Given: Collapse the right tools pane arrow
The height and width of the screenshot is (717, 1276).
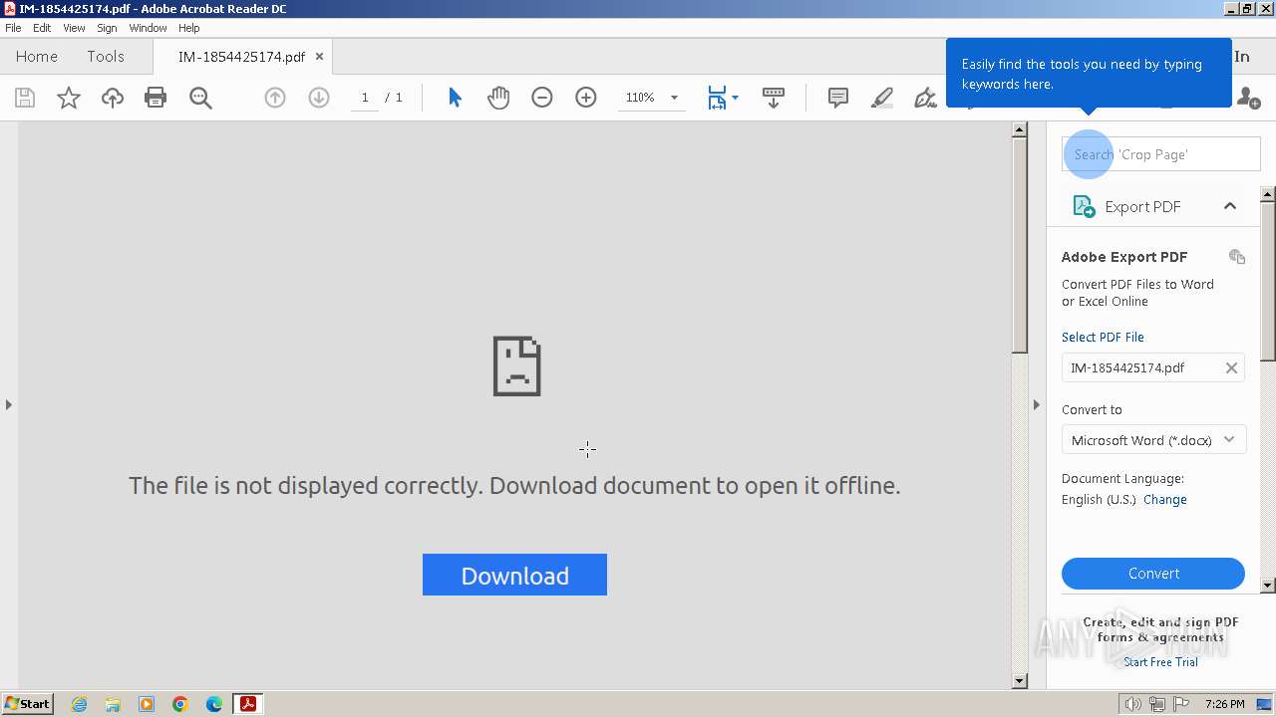Looking at the screenshot, I should (x=1036, y=404).
